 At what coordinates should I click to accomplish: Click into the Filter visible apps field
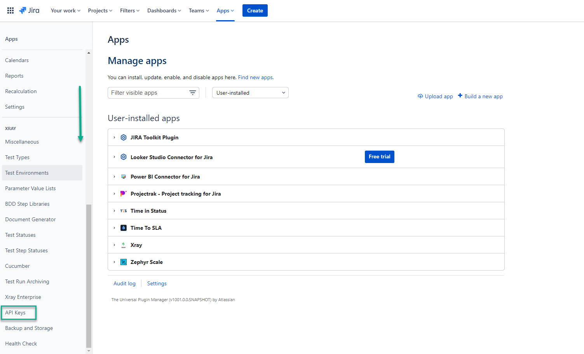[148, 93]
